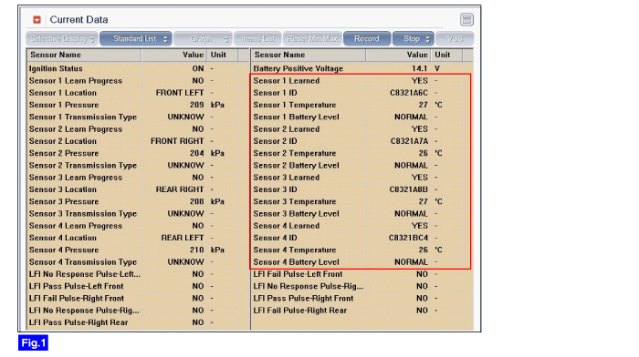639x357 pixels.
Task: Select the Ignition Status row
Action: click(x=138, y=68)
